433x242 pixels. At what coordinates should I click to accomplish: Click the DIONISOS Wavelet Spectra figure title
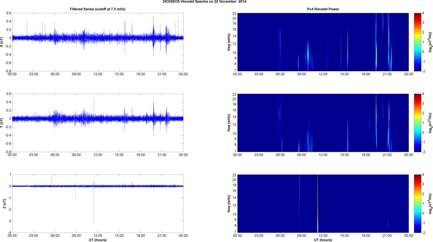204,2
